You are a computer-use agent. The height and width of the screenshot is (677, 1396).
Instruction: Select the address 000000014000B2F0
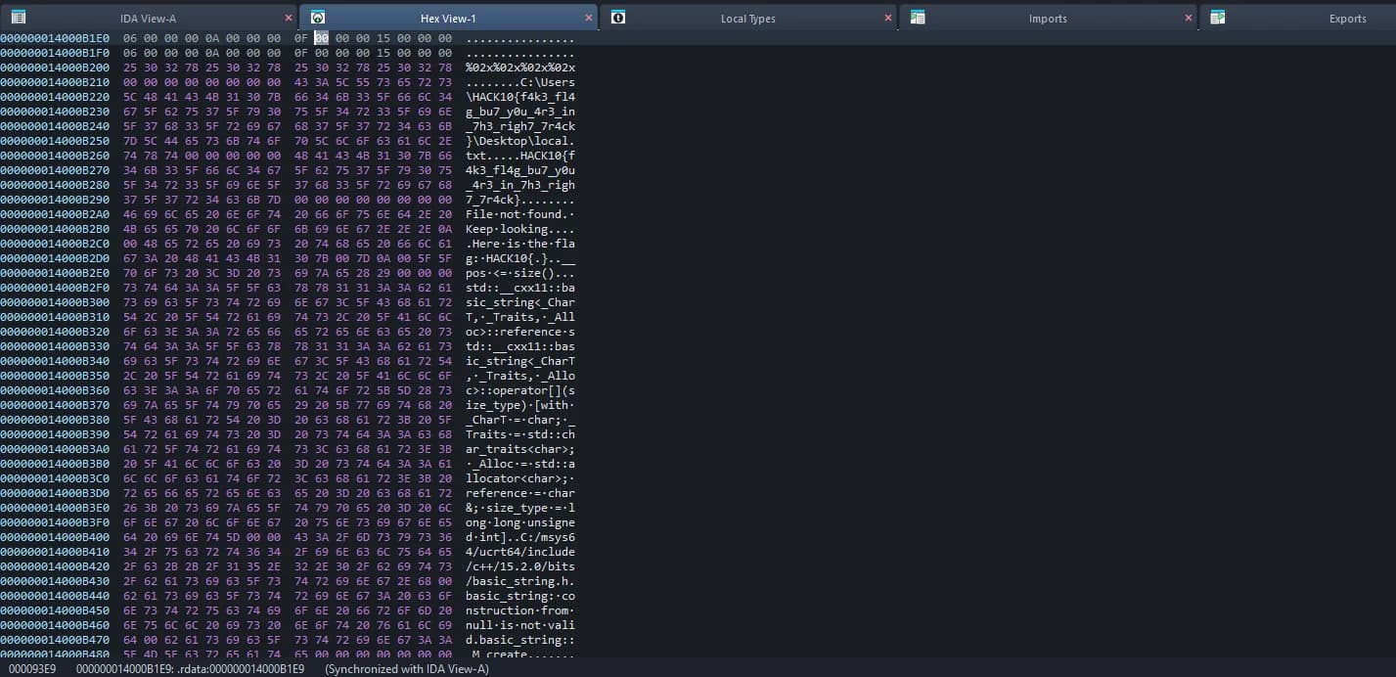(55, 288)
